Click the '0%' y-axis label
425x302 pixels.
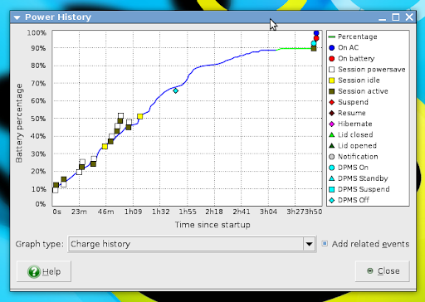click(41, 204)
